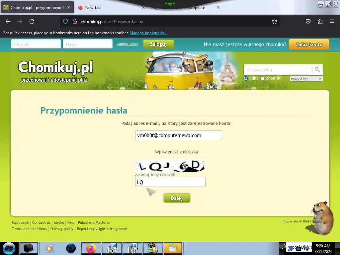Focus the Hasło password field
This screenshot has width=340, height=255.
click(88, 44)
